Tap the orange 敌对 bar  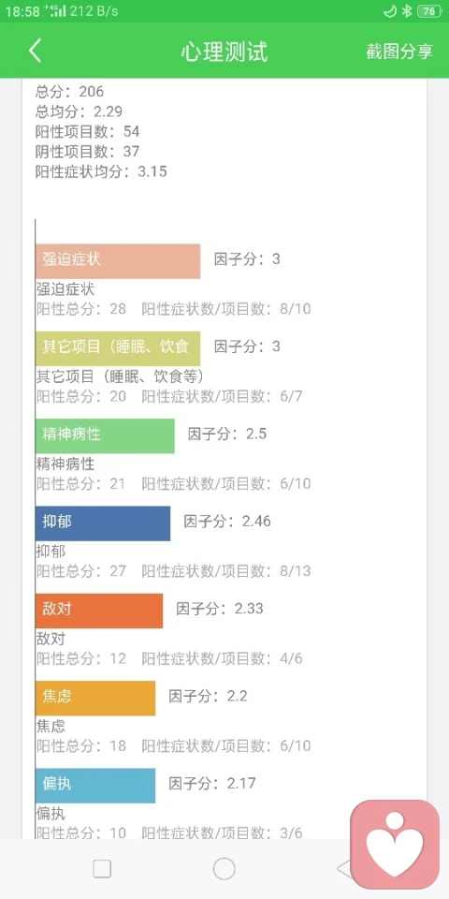[99, 611]
